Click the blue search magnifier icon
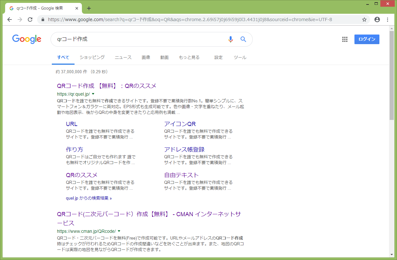The width and height of the screenshot is (397, 260). [x=243, y=39]
